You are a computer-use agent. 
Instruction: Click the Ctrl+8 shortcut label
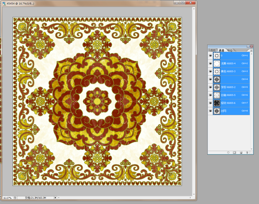245,111
